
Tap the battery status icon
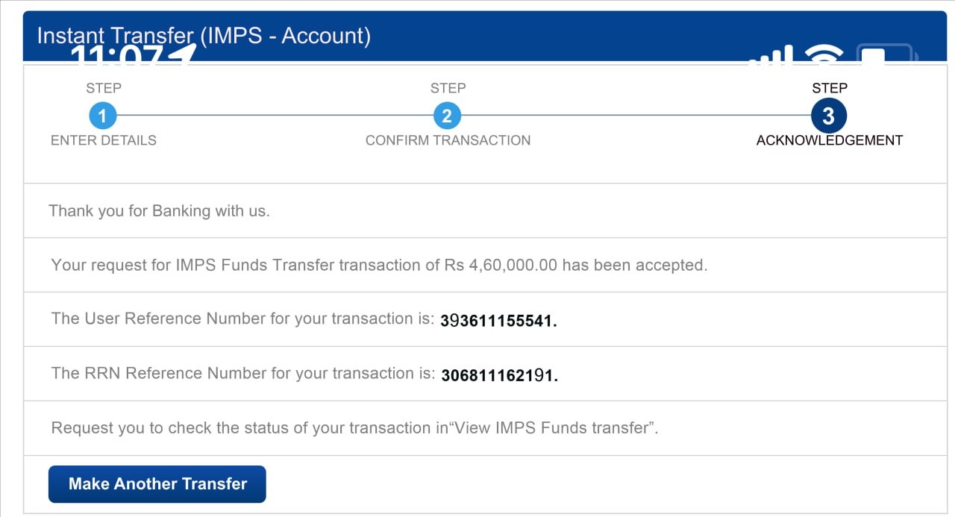click(x=885, y=54)
